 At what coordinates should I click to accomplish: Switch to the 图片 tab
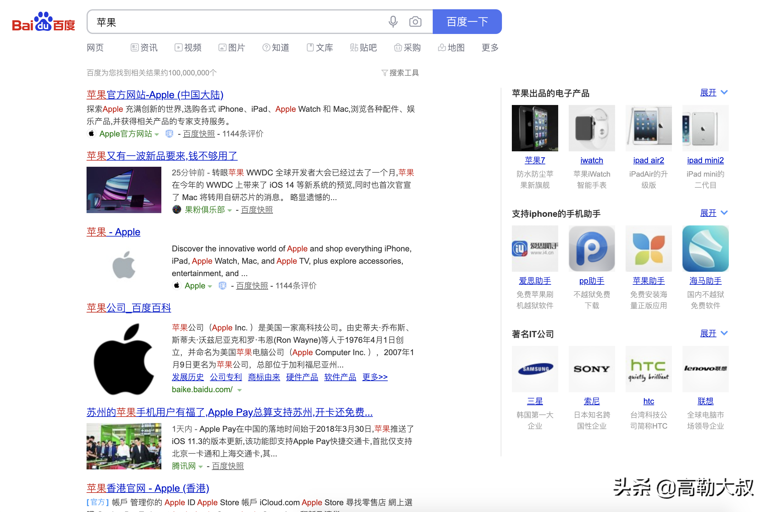232,48
